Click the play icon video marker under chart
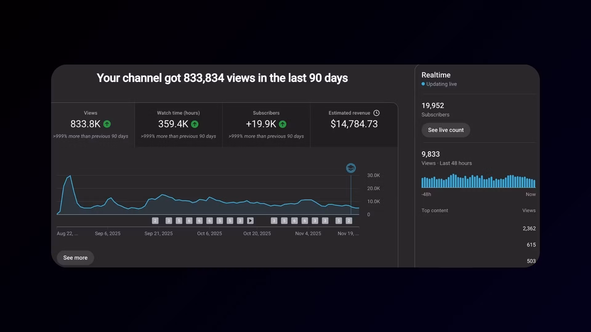Viewport: 591px width, 332px height. [250, 221]
